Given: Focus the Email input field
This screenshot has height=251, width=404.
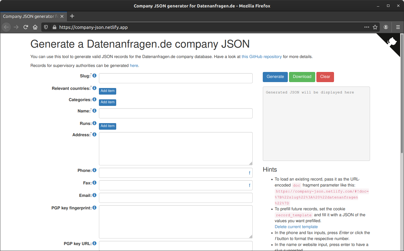Looking at the screenshot, I should (176, 198).
